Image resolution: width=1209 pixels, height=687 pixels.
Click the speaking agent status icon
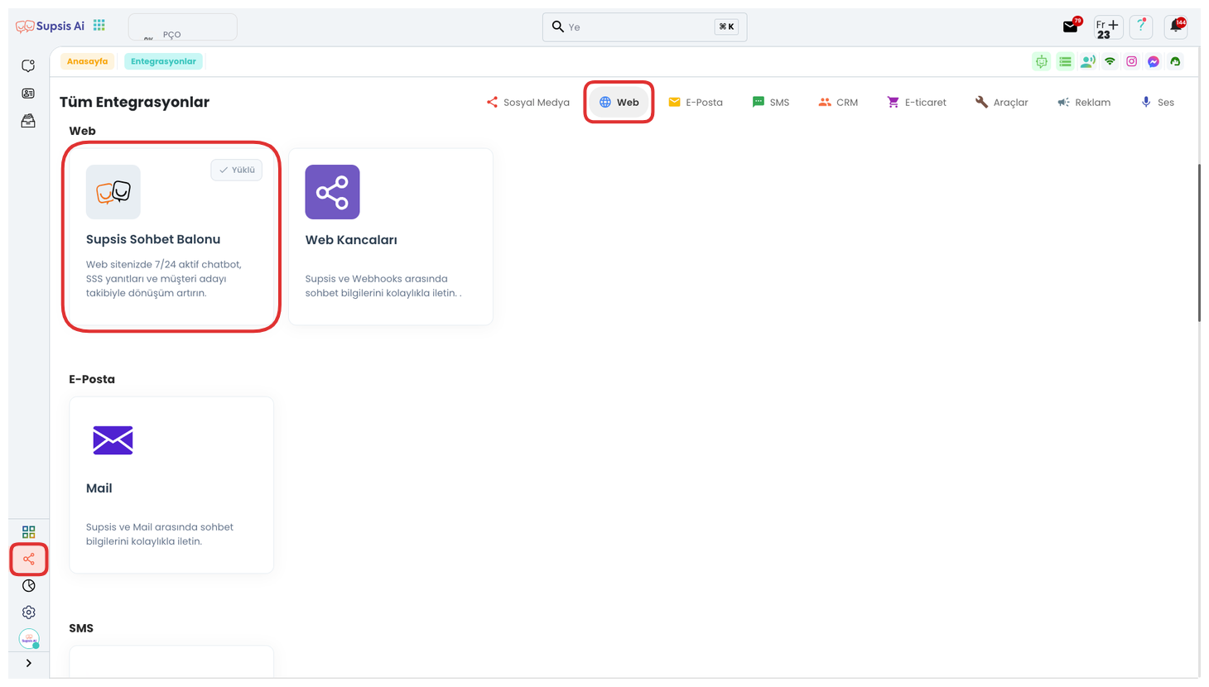1087,61
